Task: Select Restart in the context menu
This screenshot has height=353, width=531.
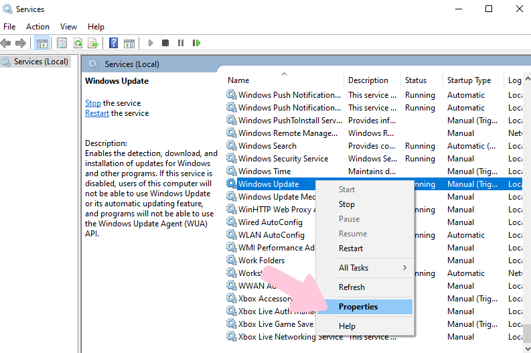Action: coord(351,249)
